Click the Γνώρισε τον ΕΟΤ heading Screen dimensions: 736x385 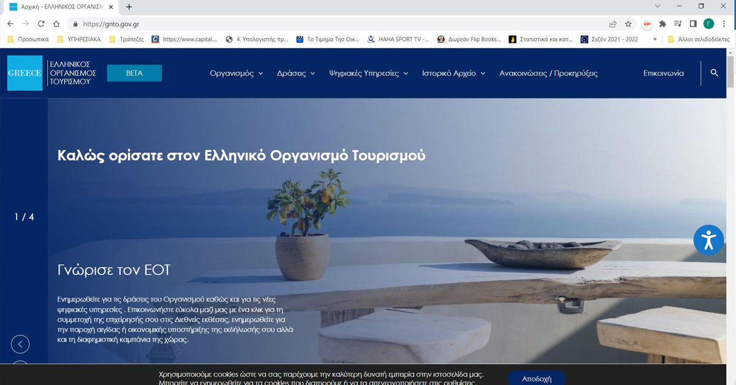tap(113, 270)
